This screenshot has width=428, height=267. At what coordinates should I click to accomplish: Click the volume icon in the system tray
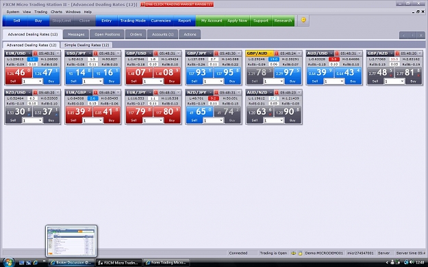tap(412, 262)
